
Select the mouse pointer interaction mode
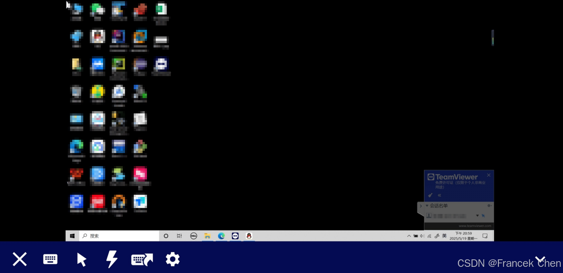pos(81,259)
